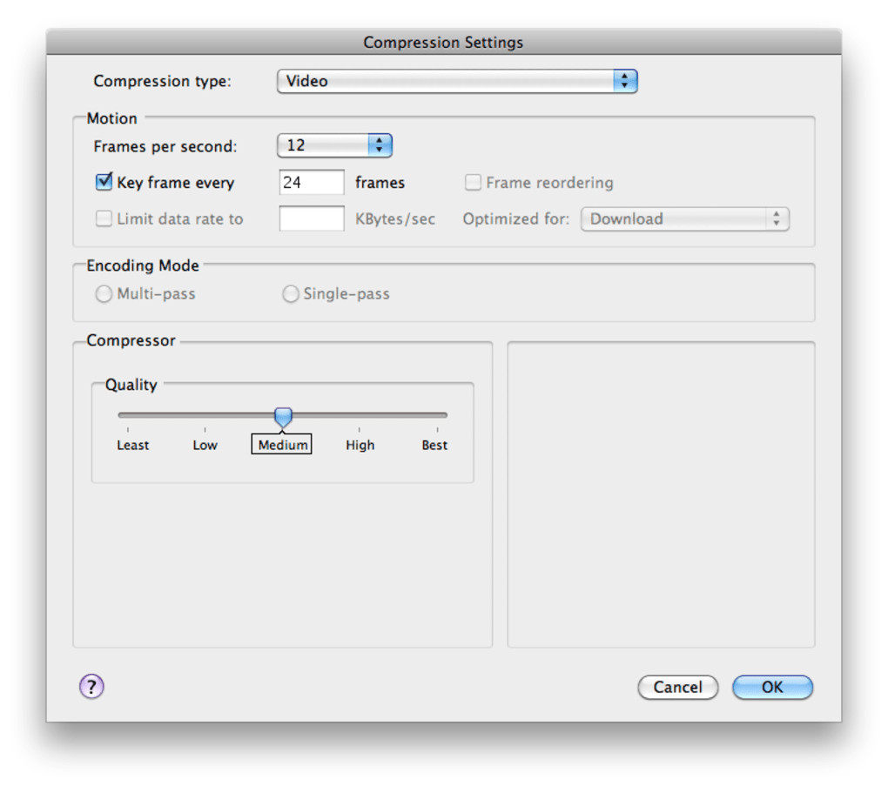The width and height of the screenshot is (888, 786).
Task: Open the Compression type dropdown
Action: [x=457, y=81]
